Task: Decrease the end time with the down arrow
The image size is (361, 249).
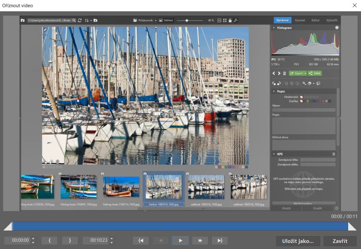Action: 112,243
